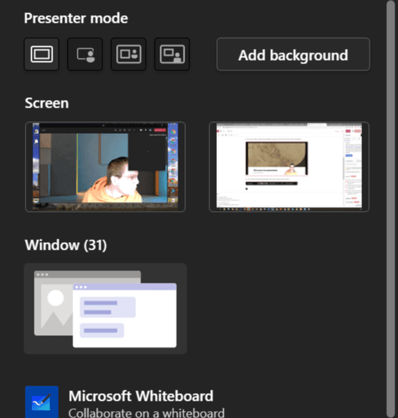Click the Add background button
Screen dimensions: 398x418
tap(293, 54)
